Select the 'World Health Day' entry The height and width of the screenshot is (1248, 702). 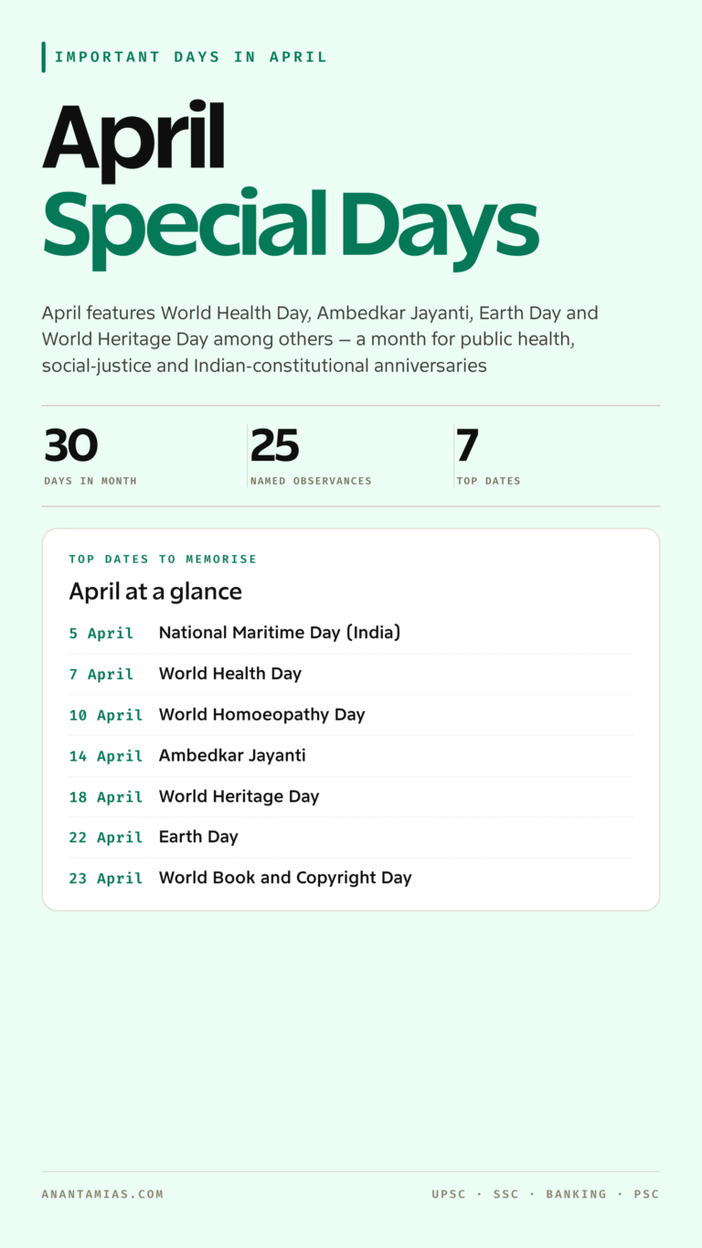pos(230,673)
